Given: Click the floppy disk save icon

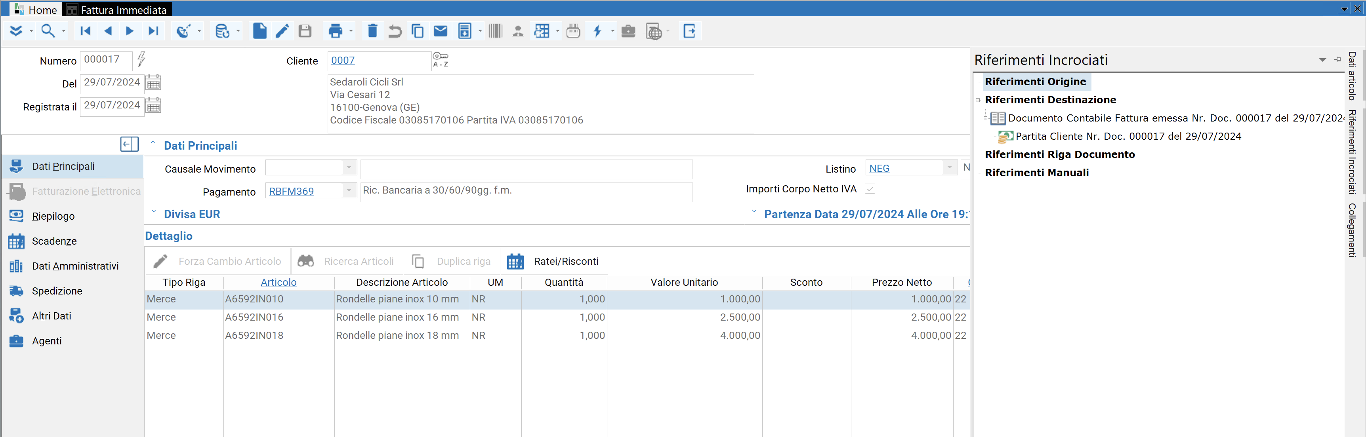Looking at the screenshot, I should click(305, 31).
